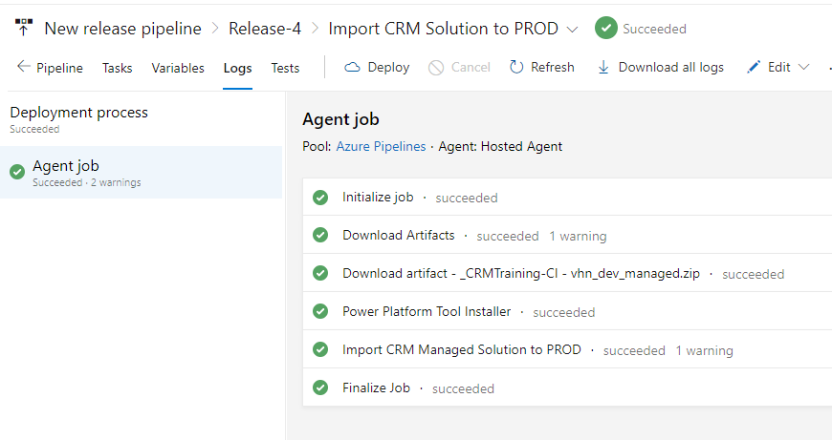The image size is (832, 440).
Task: Go to Release-4 in breadcrumb
Action: click(265, 29)
